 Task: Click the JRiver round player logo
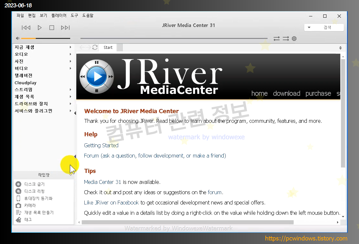pyautogui.click(x=97, y=77)
